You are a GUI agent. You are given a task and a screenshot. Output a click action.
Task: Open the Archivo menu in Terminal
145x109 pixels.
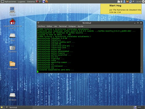(41, 26)
